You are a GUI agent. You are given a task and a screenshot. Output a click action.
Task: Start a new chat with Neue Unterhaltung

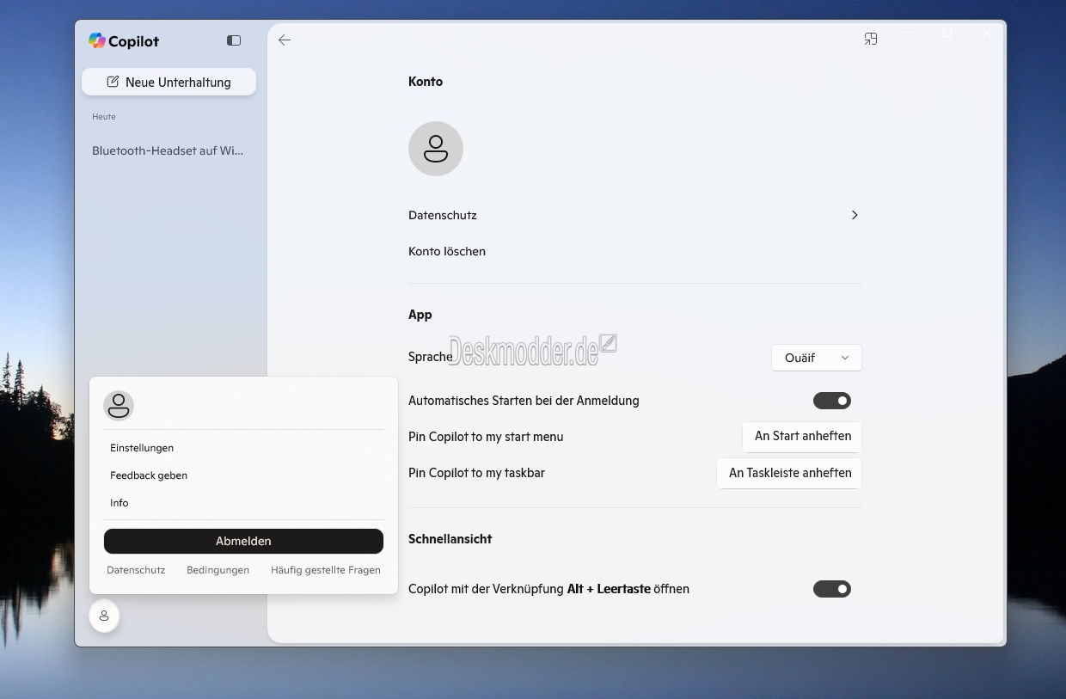pyautogui.click(x=168, y=83)
